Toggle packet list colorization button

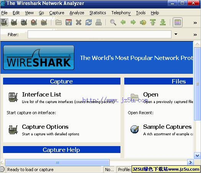(x=178, y=22)
